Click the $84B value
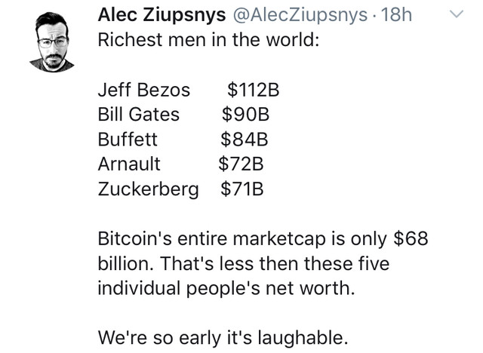483x353 pixels. click(x=245, y=139)
